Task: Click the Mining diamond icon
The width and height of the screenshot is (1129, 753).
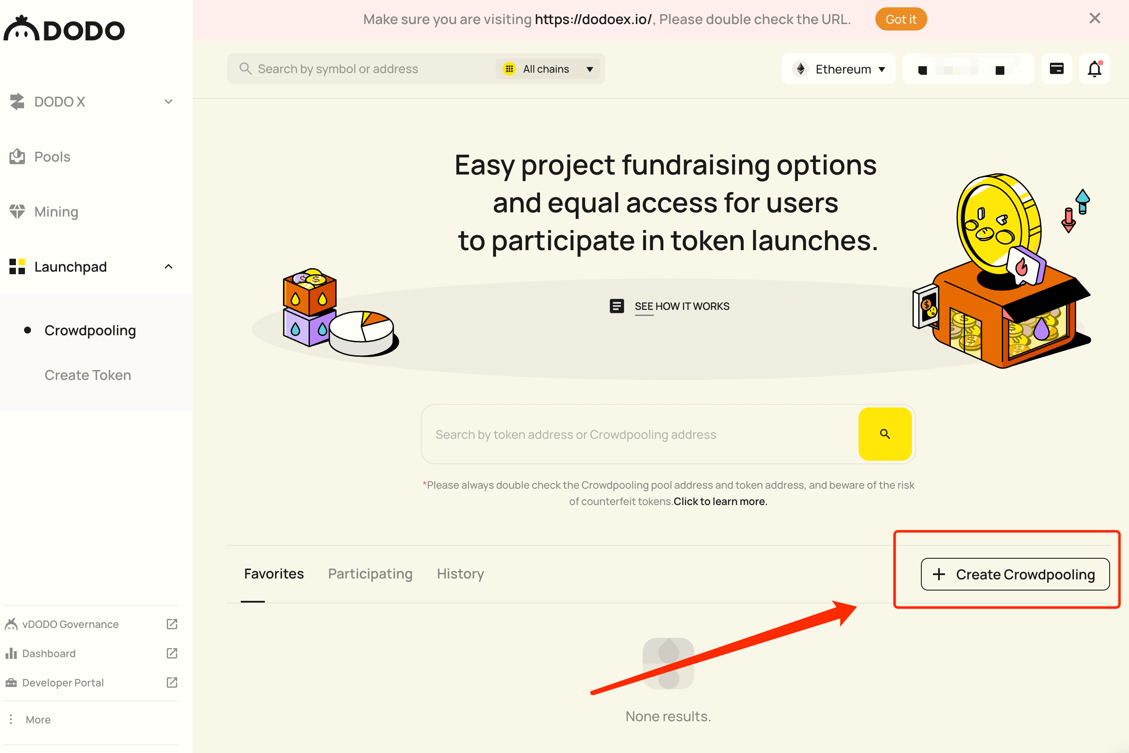Action: [x=17, y=211]
